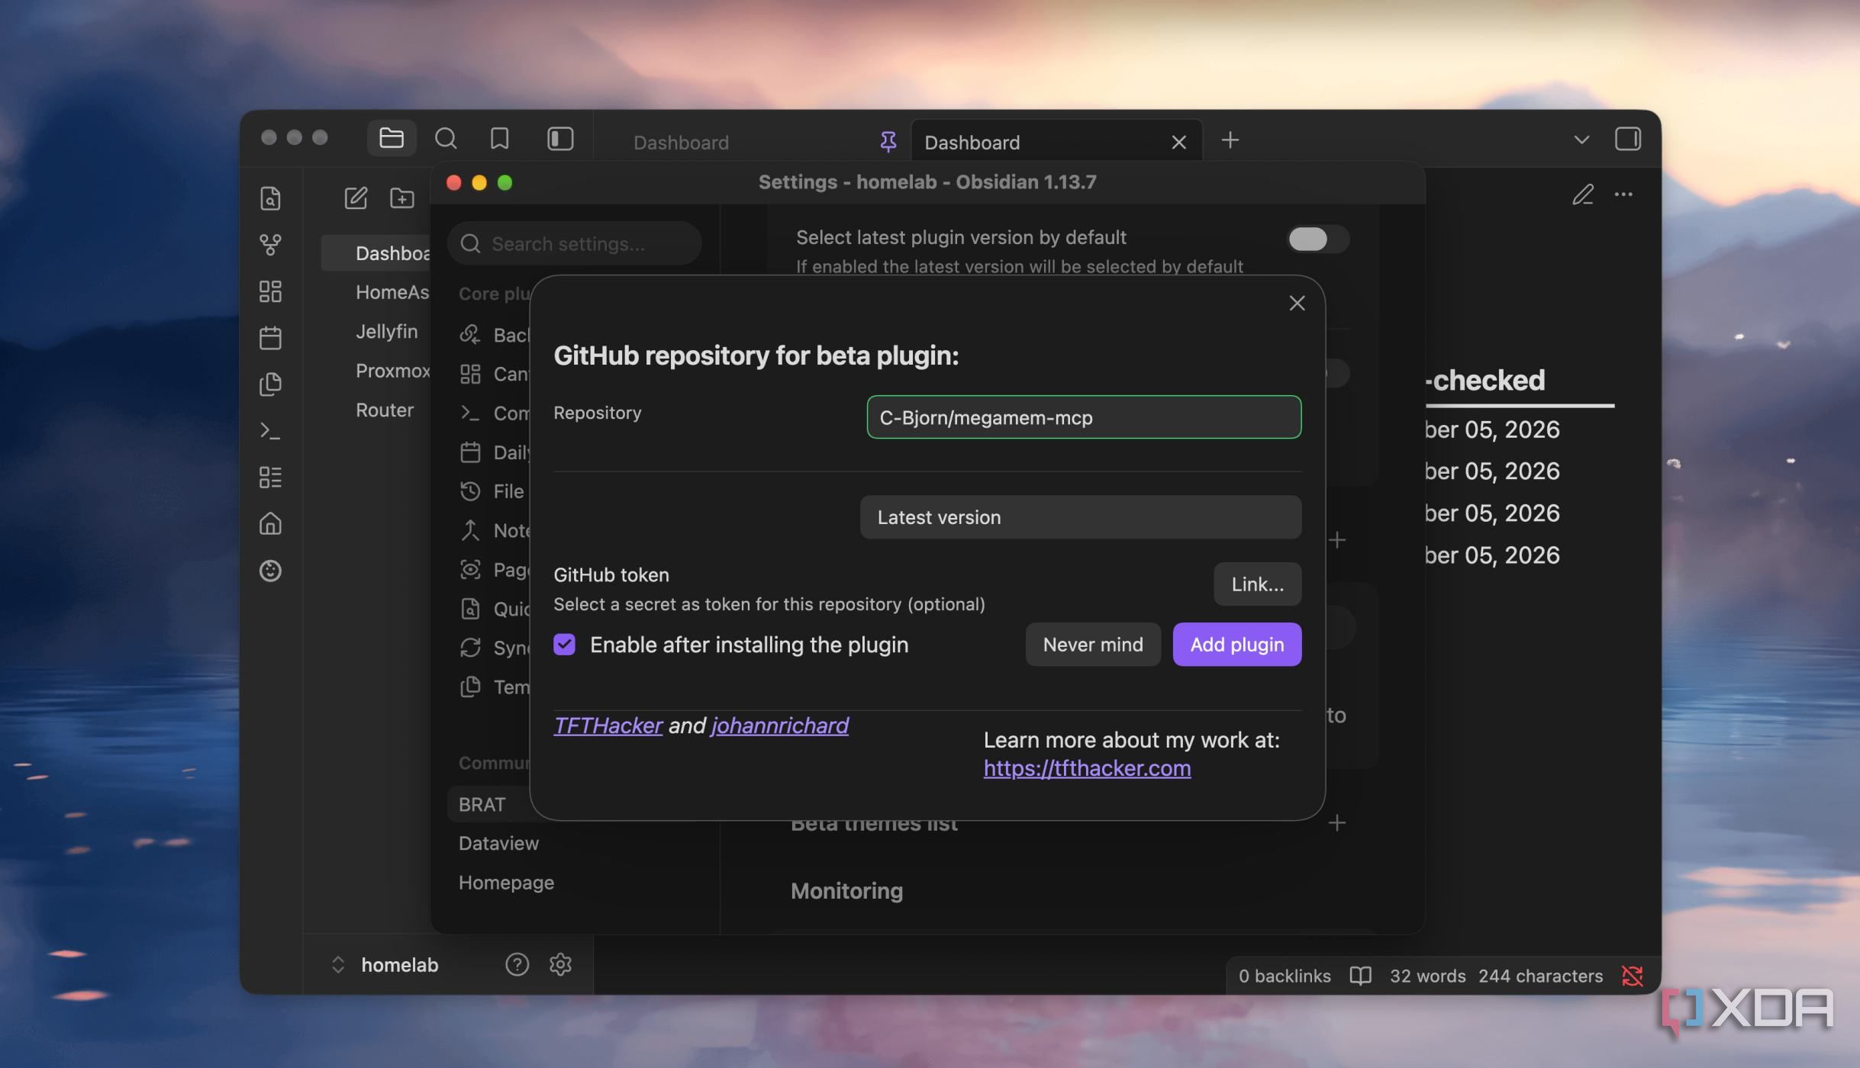The height and width of the screenshot is (1068, 1860).
Task: Click the BRAT smiley face ribbon icon
Action: click(x=270, y=571)
